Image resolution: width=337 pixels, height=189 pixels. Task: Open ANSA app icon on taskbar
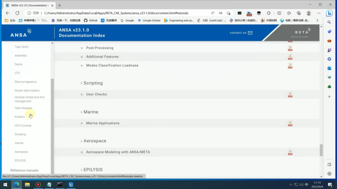[x=71, y=185]
